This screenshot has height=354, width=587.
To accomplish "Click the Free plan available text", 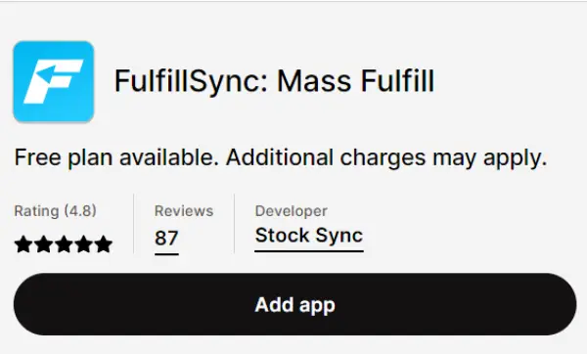I will point(116,157).
